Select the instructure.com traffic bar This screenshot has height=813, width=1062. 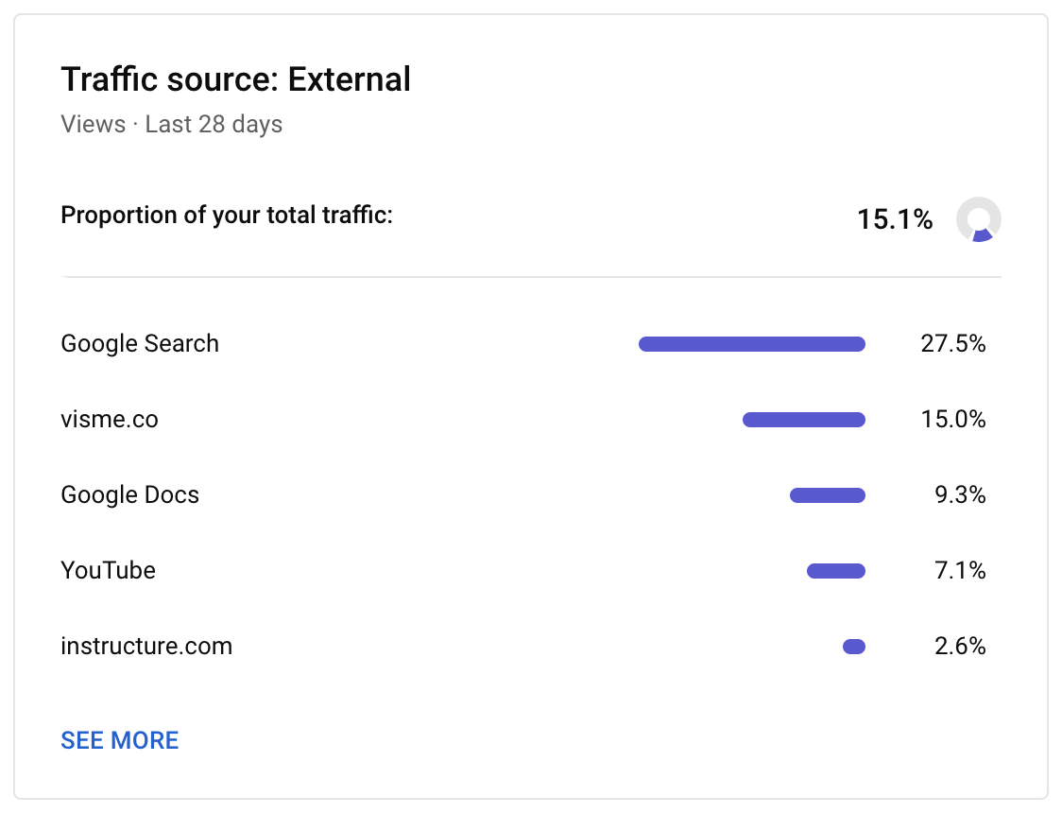pos(853,647)
